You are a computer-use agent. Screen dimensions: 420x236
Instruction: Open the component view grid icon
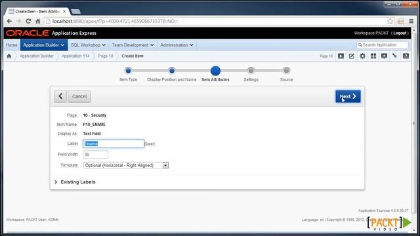click(373, 56)
